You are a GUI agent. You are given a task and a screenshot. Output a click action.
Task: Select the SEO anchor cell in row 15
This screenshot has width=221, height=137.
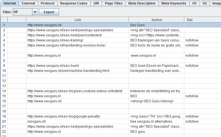pos(157,96)
